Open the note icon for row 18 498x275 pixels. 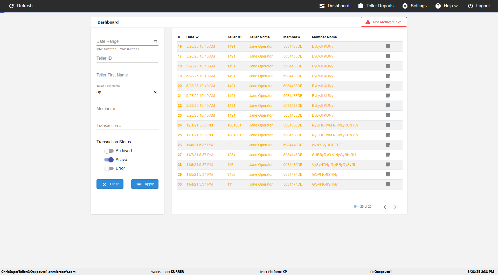click(388, 66)
